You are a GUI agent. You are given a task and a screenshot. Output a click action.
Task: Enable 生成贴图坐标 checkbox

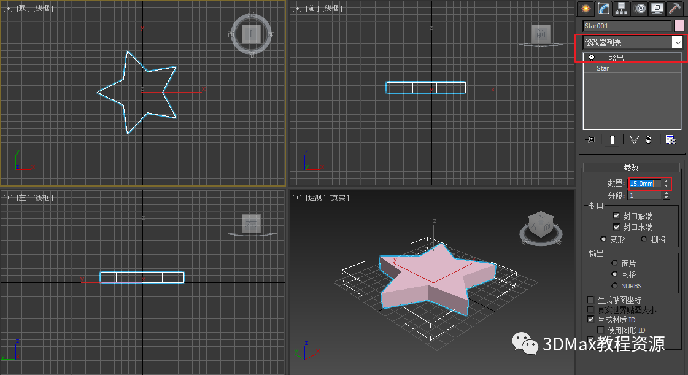coord(590,300)
